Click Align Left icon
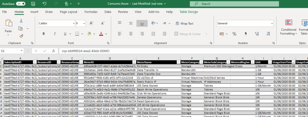This screenshot has height=117, width=308. (119, 34)
